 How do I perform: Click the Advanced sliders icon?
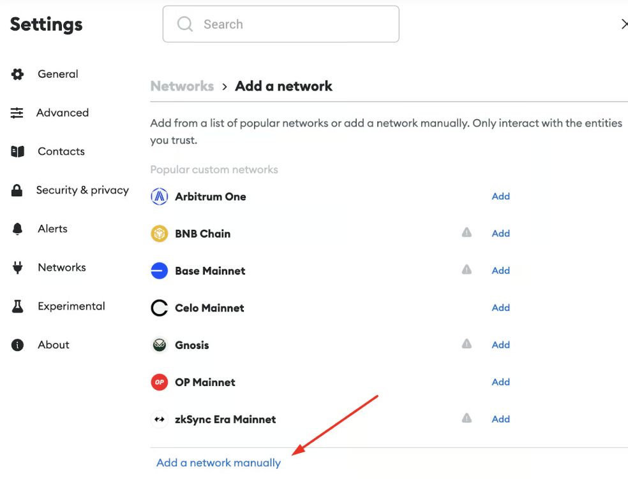click(17, 112)
